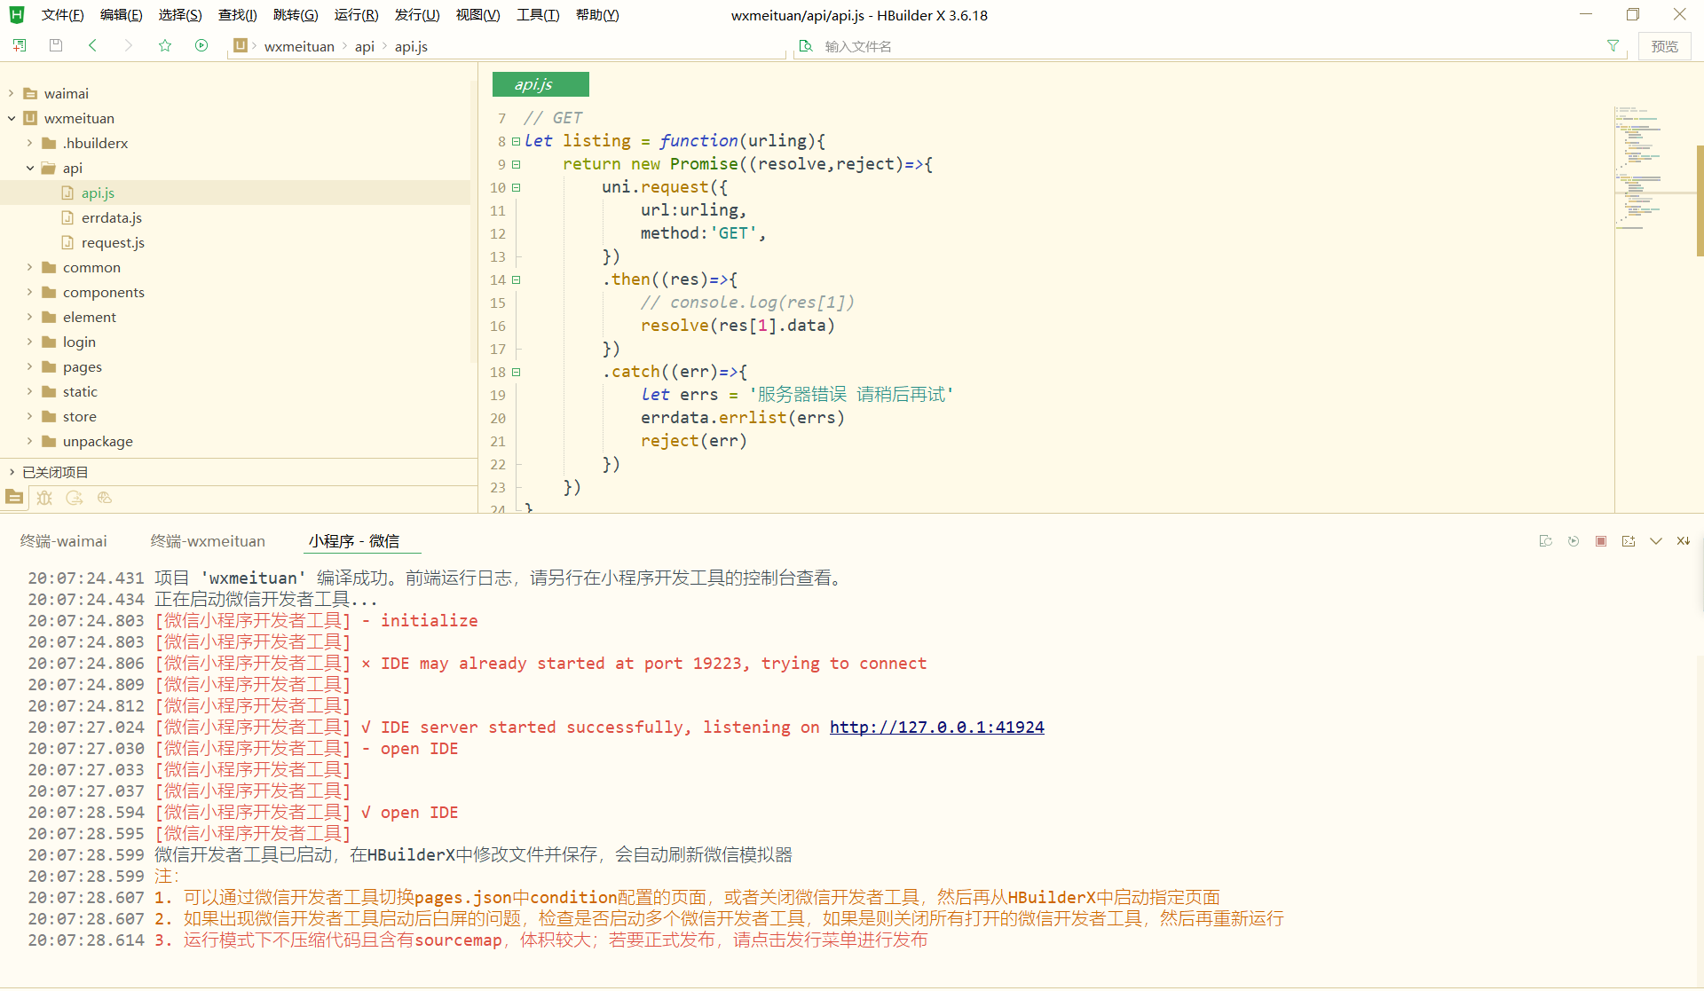Switch to the 终端-wxmeituan tab
This screenshot has width=1704, height=991.
click(x=208, y=541)
